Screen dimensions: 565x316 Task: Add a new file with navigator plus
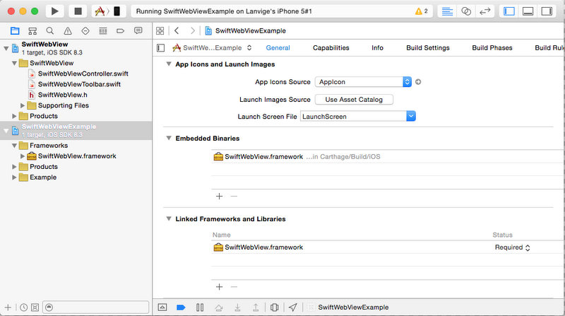[8, 308]
